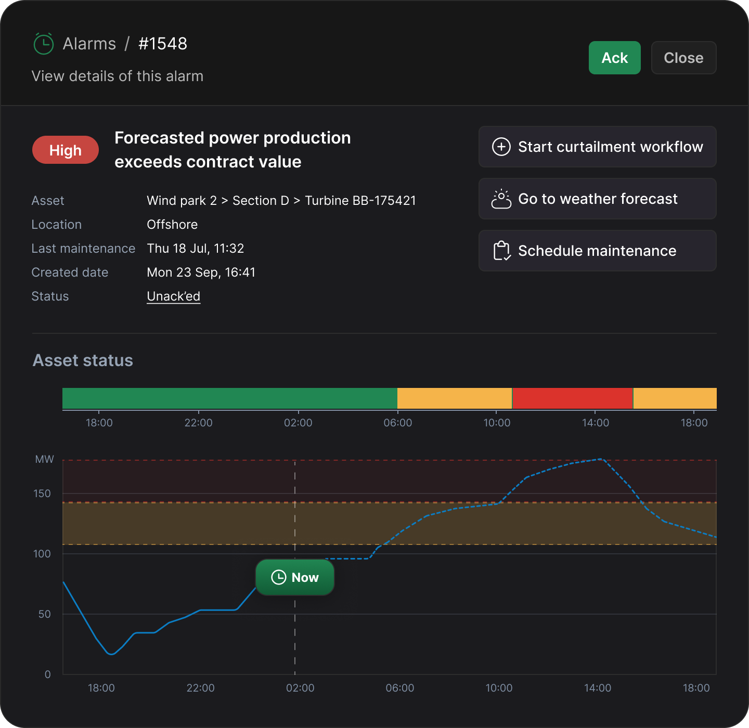
Task: Open the Unack'ed status link
Action: click(174, 296)
